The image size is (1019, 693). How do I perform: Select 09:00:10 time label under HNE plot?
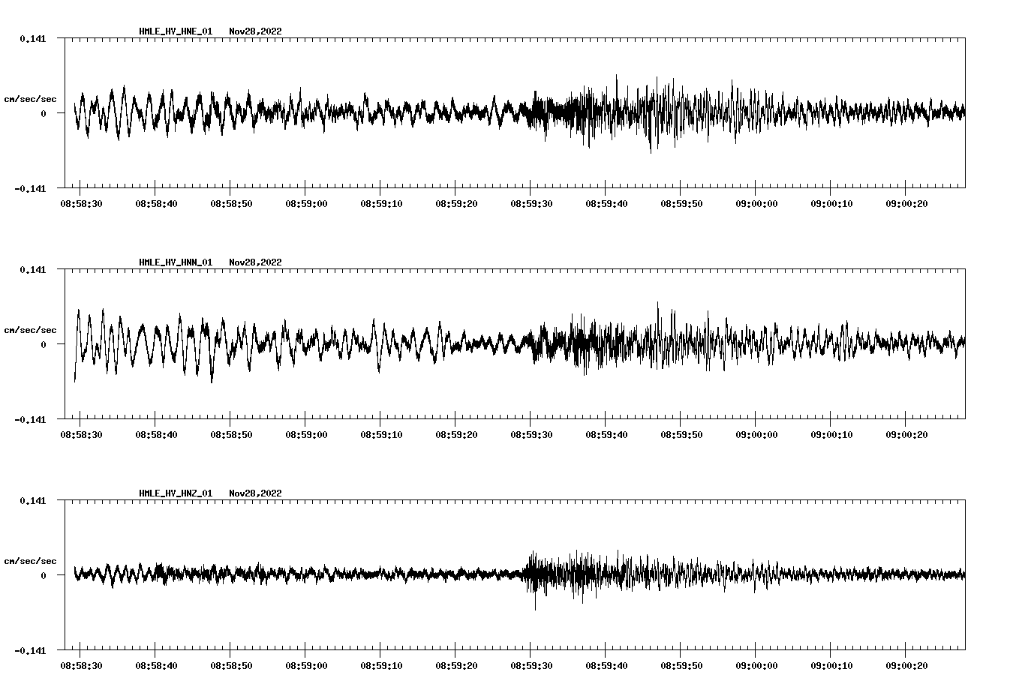pyautogui.click(x=831, y=203)
